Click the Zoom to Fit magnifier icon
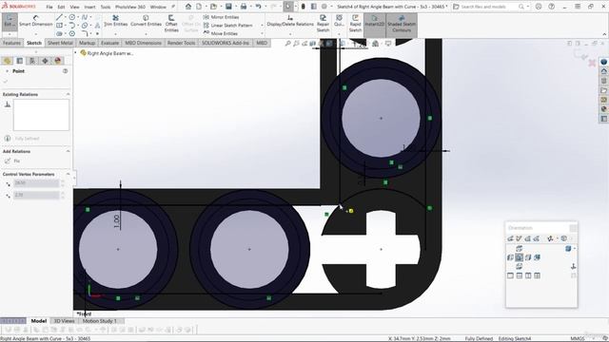Screen dimensions: 609x342 [287, 44]
